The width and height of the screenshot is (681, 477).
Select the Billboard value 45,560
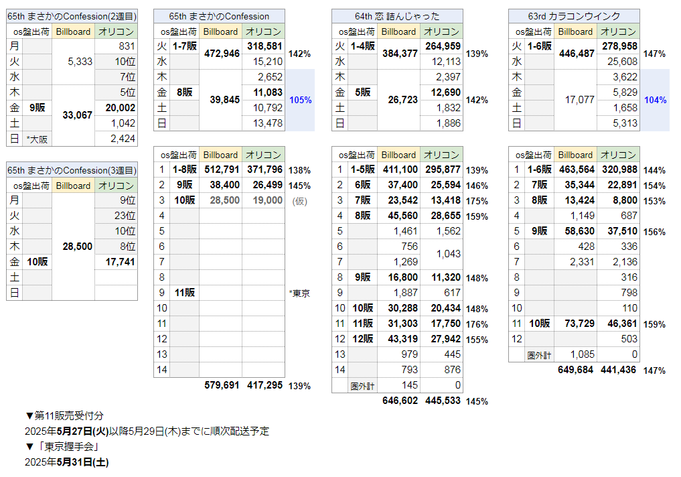click(x=402, y=216)
